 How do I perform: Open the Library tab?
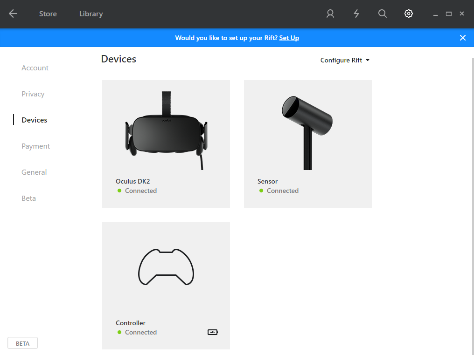91,14
